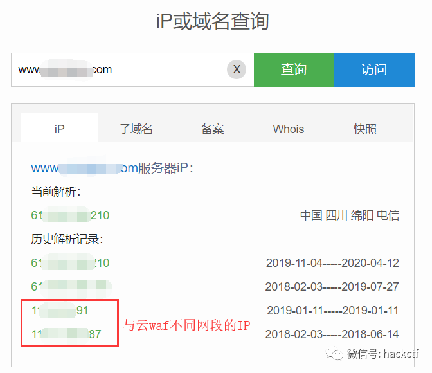The height and width of the screenshot is (373, 432).
Task: Click the iP或域名查询 page heading
Action: (x=213, y=21)
